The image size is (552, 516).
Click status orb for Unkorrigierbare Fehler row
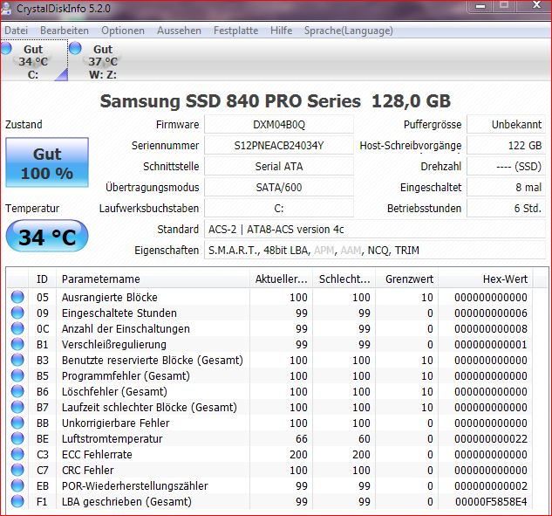point(17,423)
